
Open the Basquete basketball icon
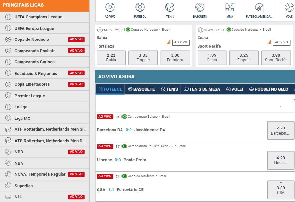(x=200, y=7)
